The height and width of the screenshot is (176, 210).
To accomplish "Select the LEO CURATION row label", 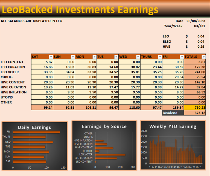I will (13, 67).
